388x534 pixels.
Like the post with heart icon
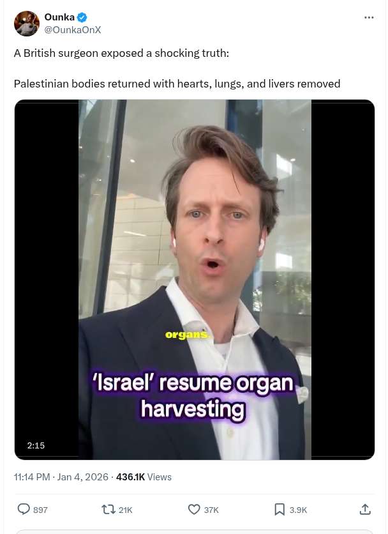(x=194, y=510)
